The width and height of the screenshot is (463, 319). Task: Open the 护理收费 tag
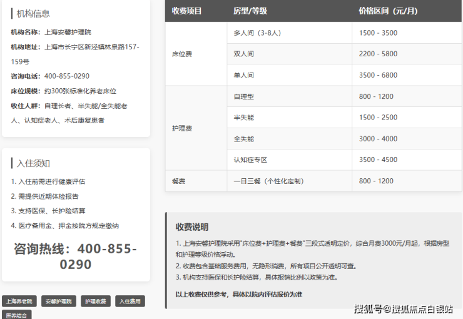click(96, 301)
